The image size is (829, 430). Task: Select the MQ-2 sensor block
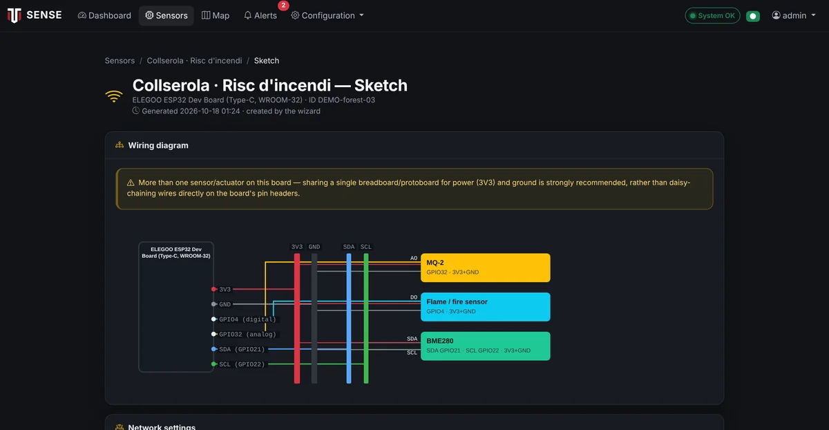[x=486, y=268]
